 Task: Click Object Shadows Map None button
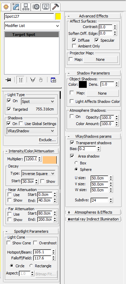click(x=102, y=93)
